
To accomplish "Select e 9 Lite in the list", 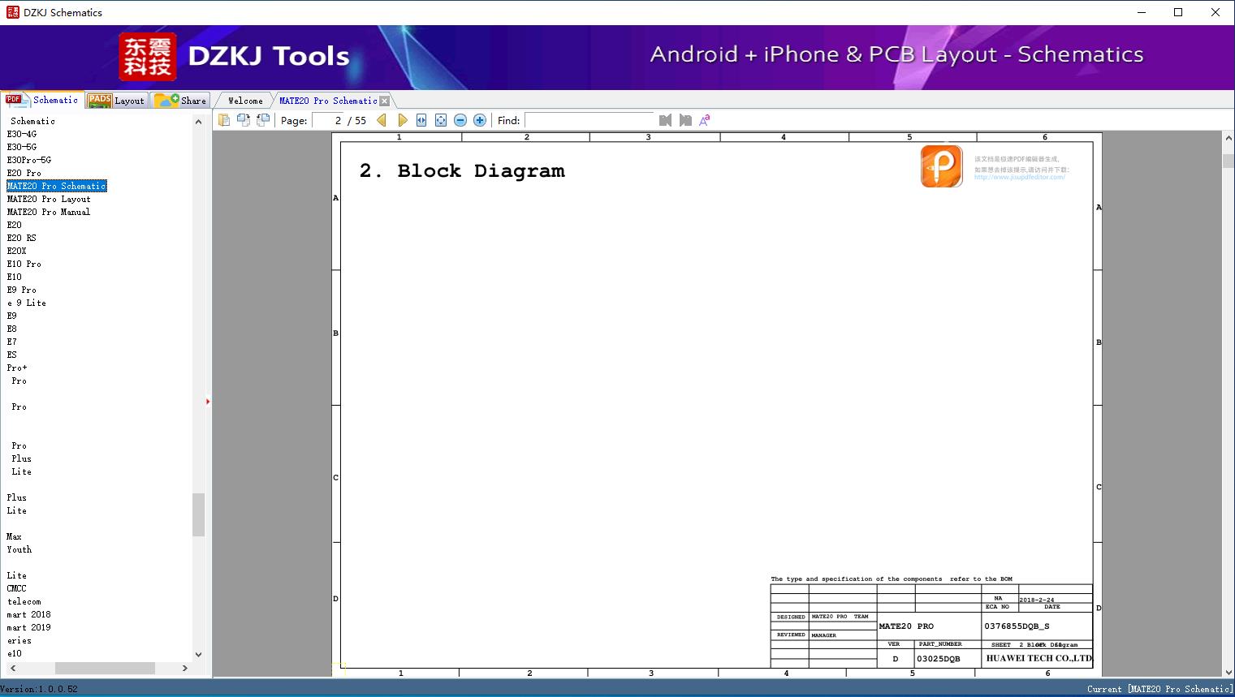I will click(x=27, y=303).
